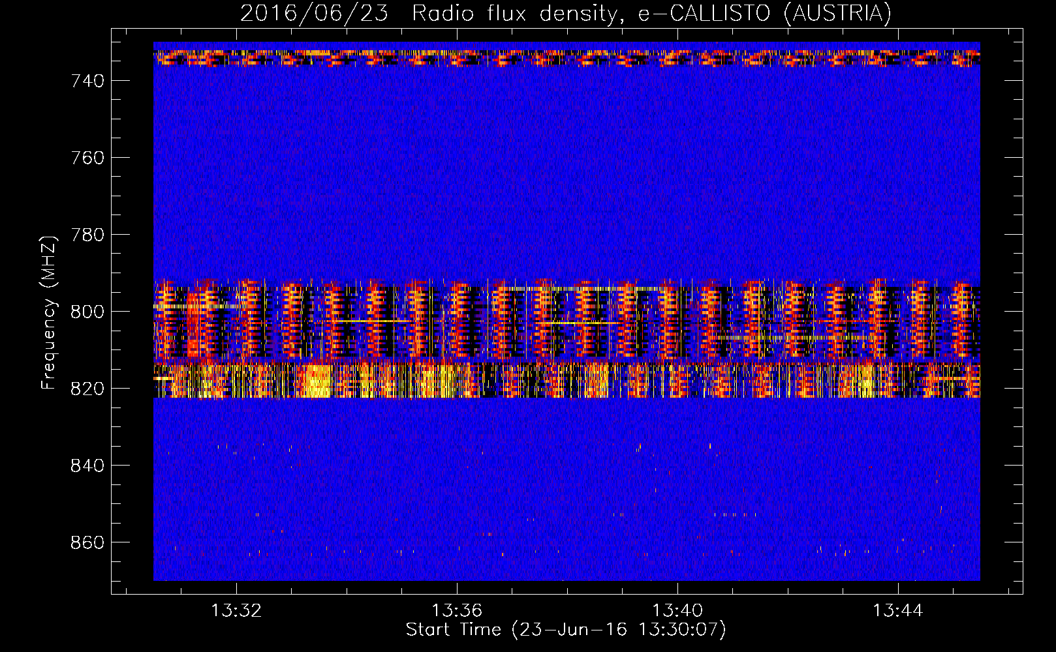
Task: Click the "Frequency (MHZ)" axis label
Action: [49, 312]
